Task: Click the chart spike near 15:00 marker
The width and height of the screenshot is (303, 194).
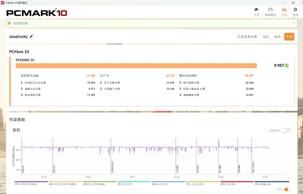Action: [x=219, y=144]
